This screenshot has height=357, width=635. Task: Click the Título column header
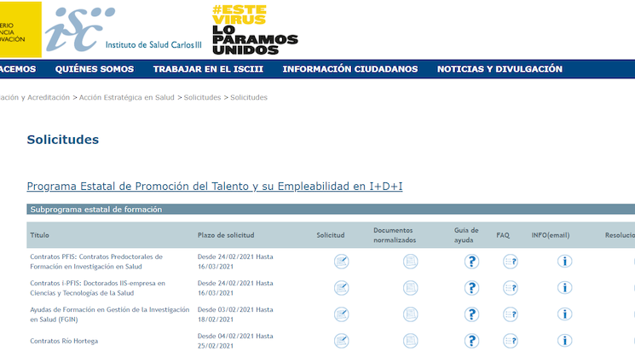click(x=39, y=235)
